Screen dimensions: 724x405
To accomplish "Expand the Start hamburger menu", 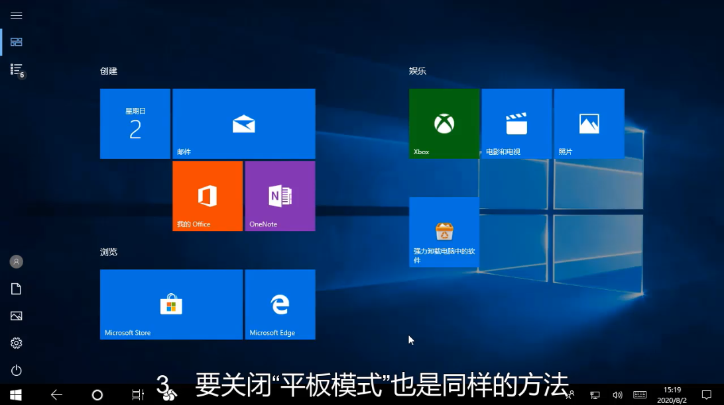I will point(16,16).
